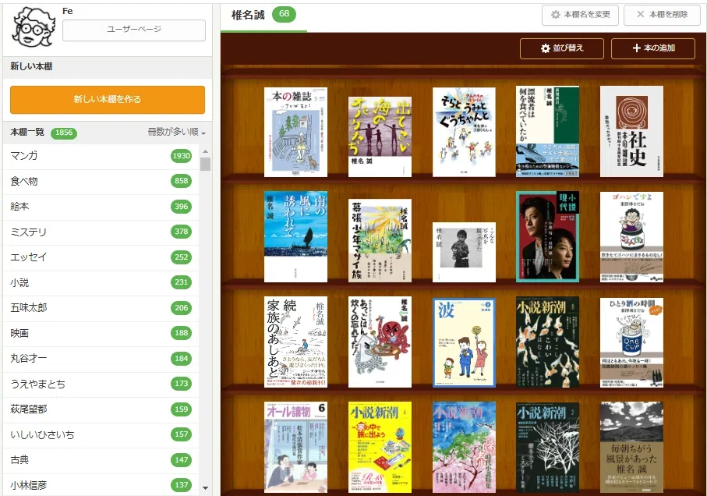Click the shelf list scrollbar thumb

[x=206, y=164]
